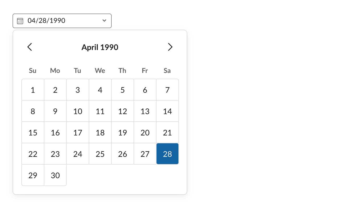This screenshot has height=211, width=360.
Task: Select April 15 in the calendar
Action: point(33,132)
